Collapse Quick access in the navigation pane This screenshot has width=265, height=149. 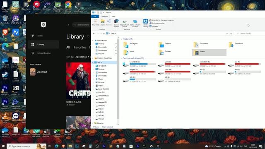[93, 41]
